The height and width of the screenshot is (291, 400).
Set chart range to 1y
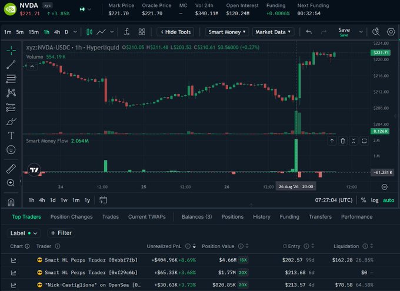coord(87,200)
